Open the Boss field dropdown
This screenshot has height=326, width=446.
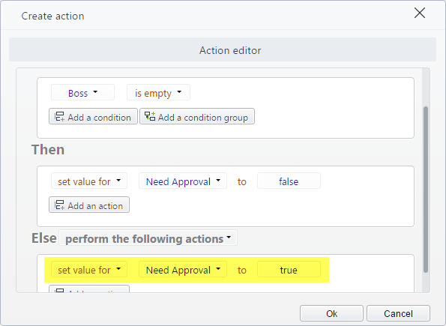click(x=82, y=92)
